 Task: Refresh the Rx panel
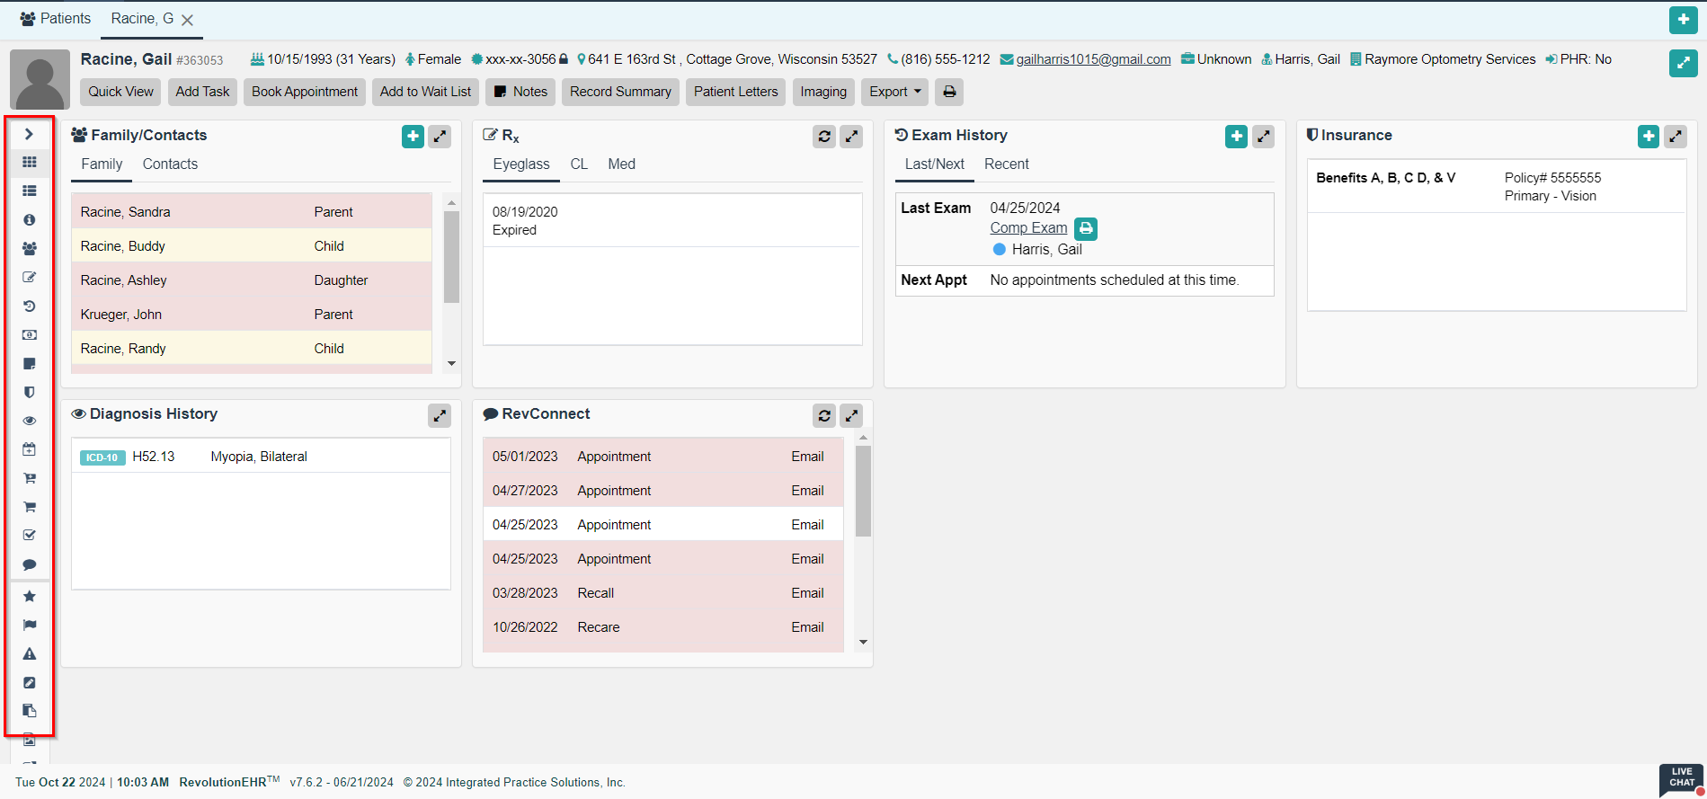click(x=823, y=137)
